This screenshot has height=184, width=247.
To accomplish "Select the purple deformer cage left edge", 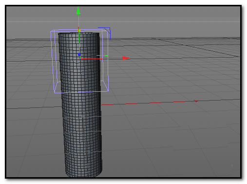I will tap(53, 62).
